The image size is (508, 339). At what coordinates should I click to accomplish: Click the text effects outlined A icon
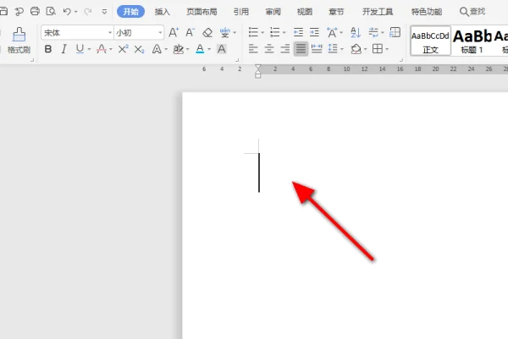coord(157,49)
